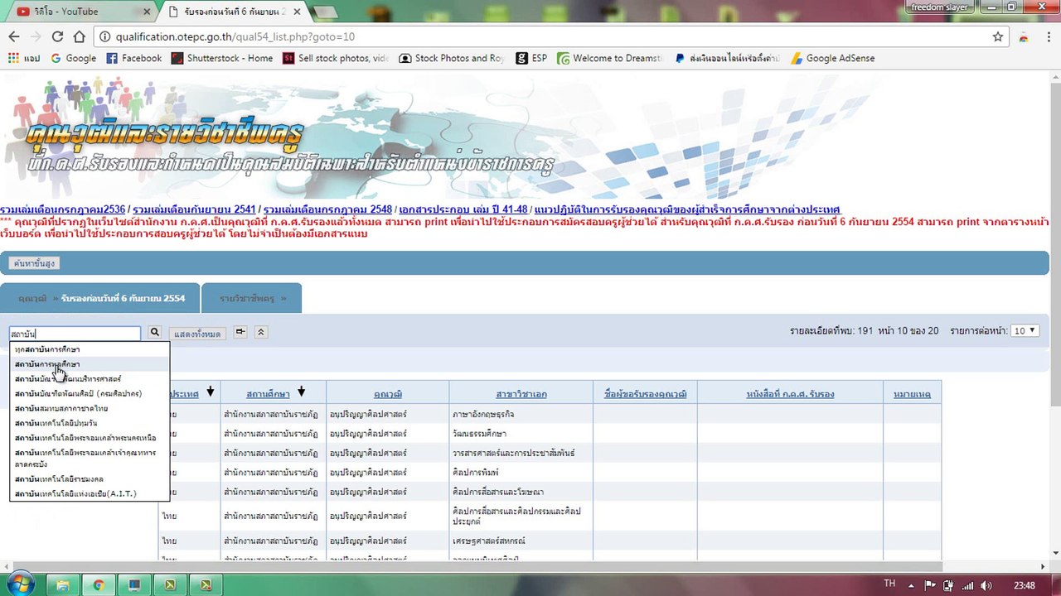Click the magnifier search icon beside the filter box
This screenshot has height=596, width=1061.
tap(154, 333)
